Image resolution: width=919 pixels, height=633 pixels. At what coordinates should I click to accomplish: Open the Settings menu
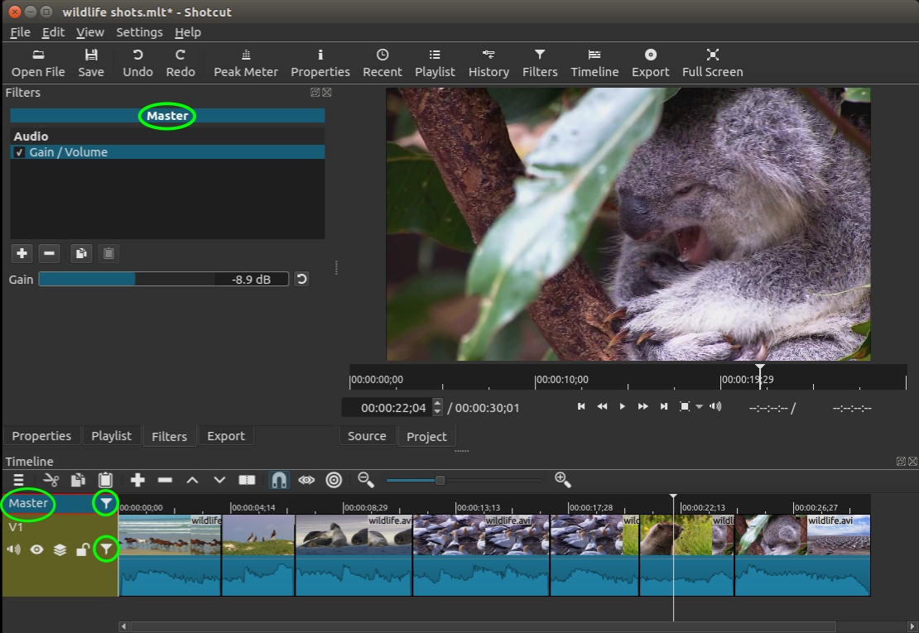[139, 32]
